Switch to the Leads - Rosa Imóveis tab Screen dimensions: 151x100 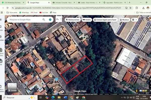(89, 3)
